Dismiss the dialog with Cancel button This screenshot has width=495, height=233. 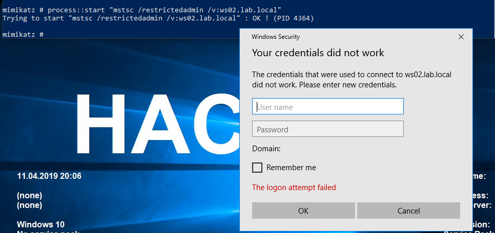tap(408, 211)
